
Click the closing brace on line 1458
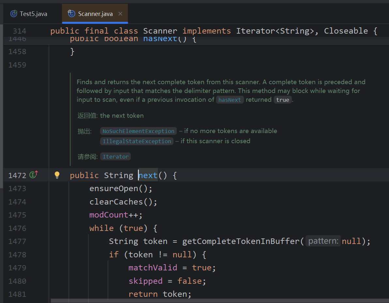(x=72, y=52)
